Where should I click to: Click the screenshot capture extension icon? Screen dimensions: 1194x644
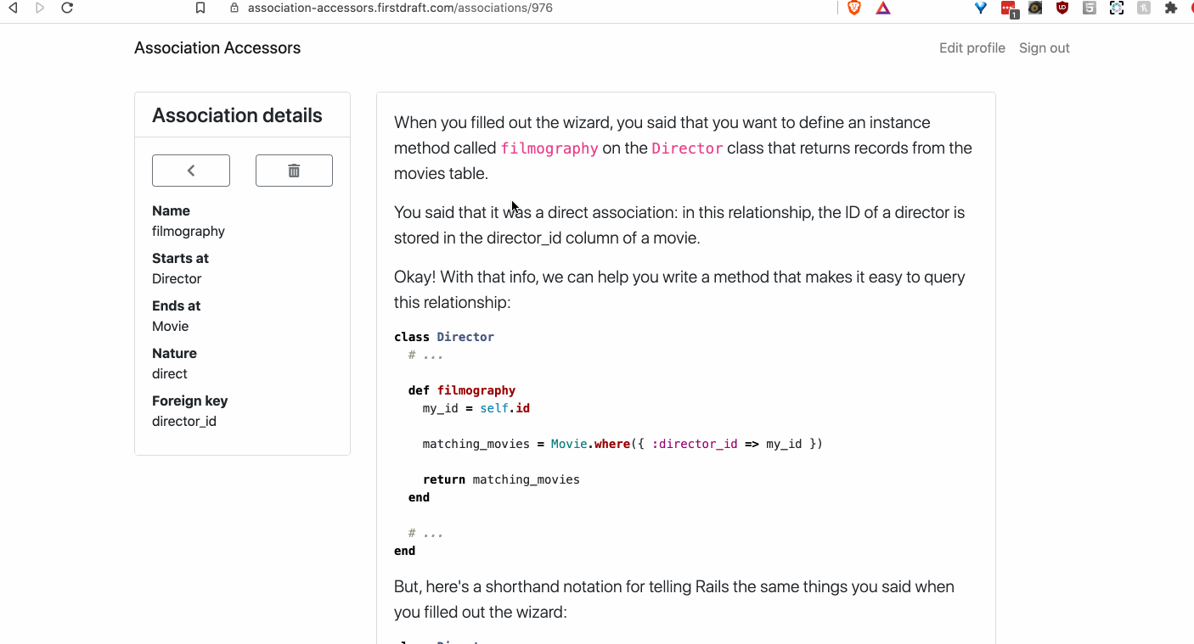click(1117, 8)
